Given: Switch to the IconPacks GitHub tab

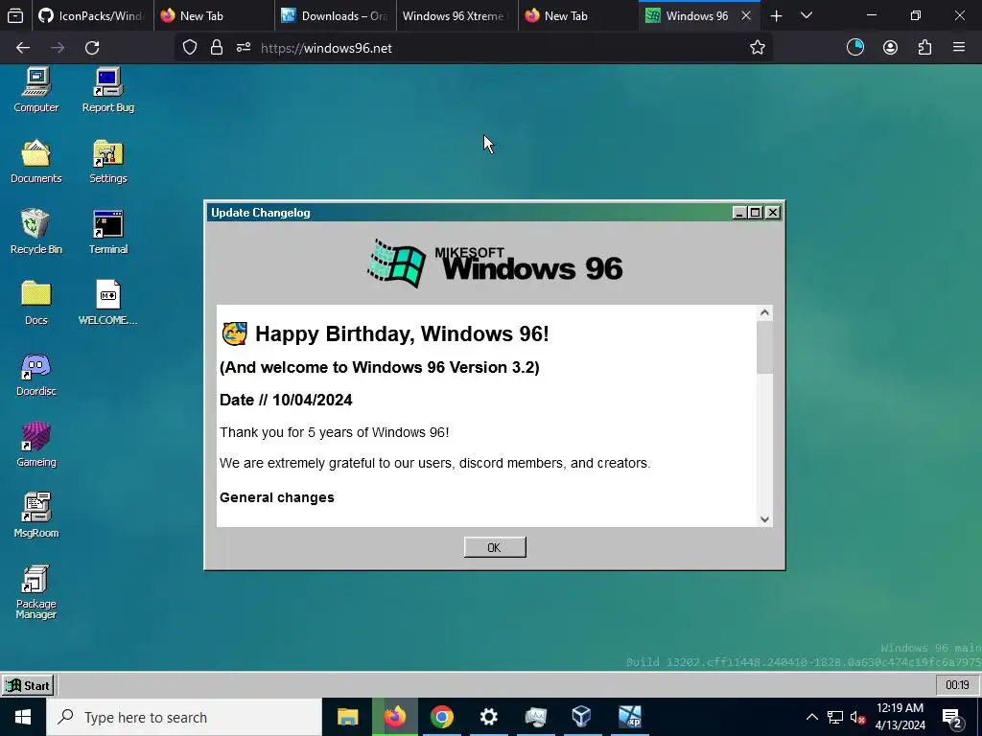Looking at the screenshot, I should [91, 15].
